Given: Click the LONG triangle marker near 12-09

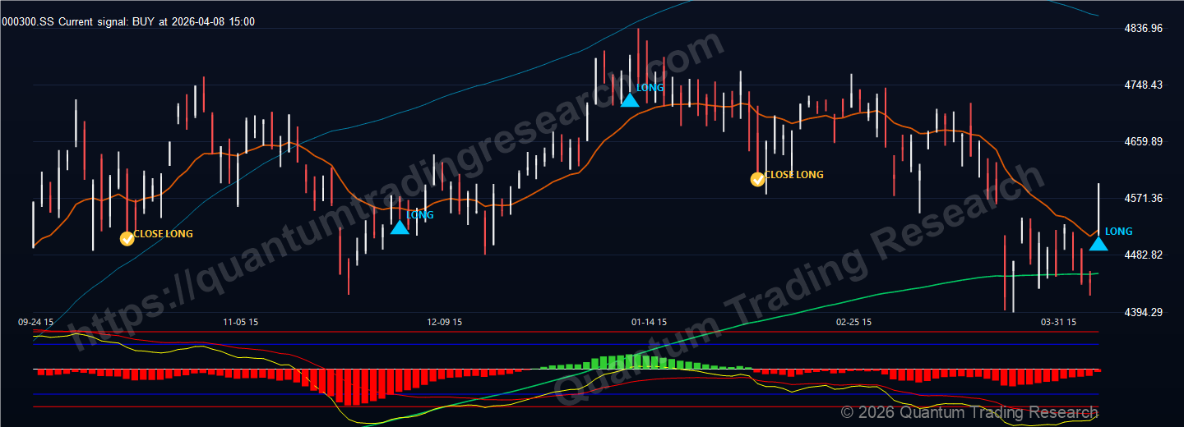Looking at the screenshot, I should coord(400,227).
